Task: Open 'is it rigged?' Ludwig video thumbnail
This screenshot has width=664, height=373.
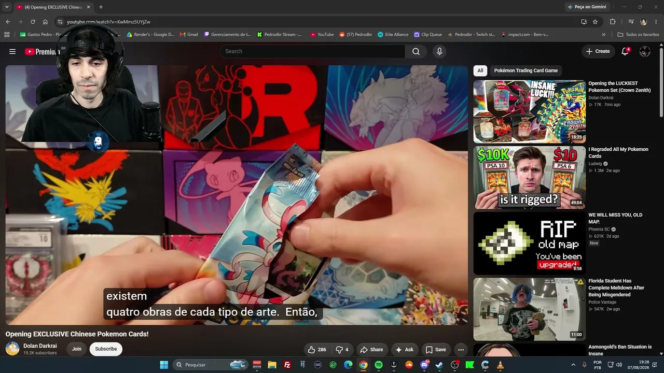Action: click(x=529, y=177)
